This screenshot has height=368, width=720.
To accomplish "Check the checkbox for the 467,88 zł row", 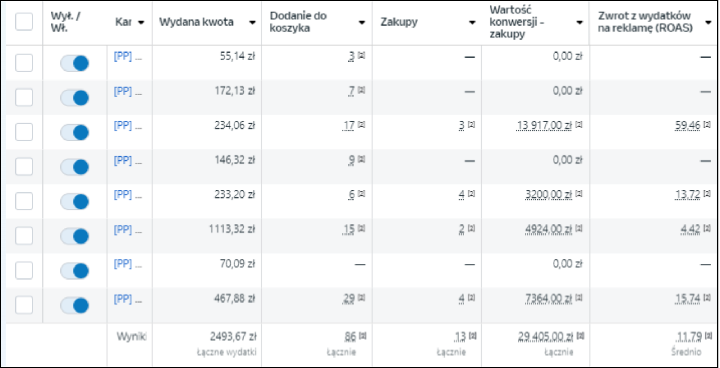I will [x=24, y=305].
